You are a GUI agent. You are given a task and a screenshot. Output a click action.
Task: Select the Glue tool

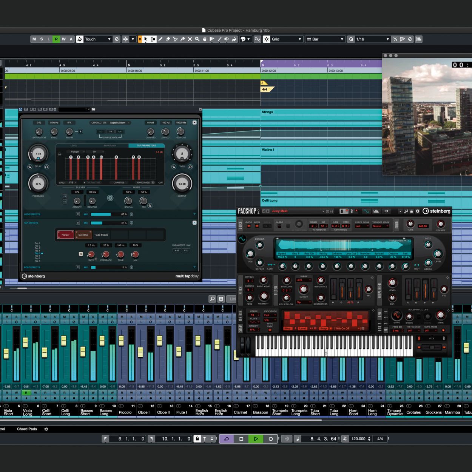(x=183, y=39)
